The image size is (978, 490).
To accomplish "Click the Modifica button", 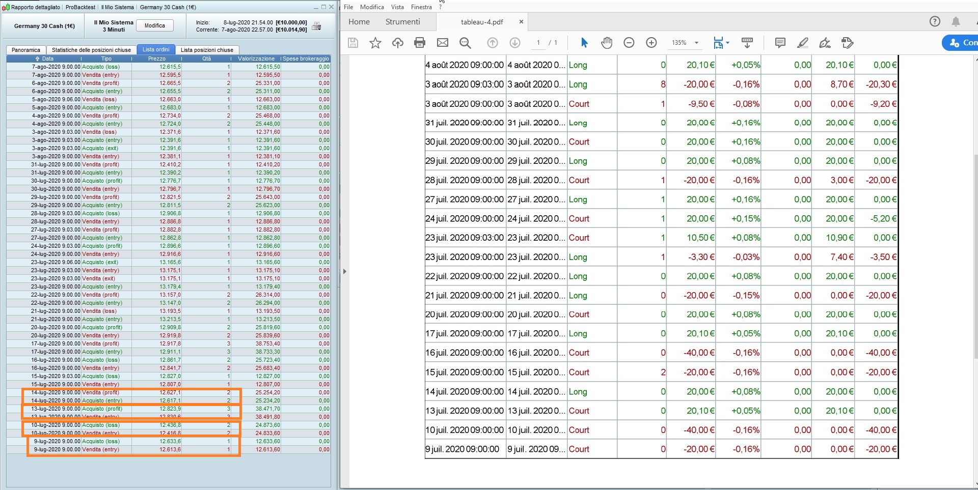I will coord(155,25).
